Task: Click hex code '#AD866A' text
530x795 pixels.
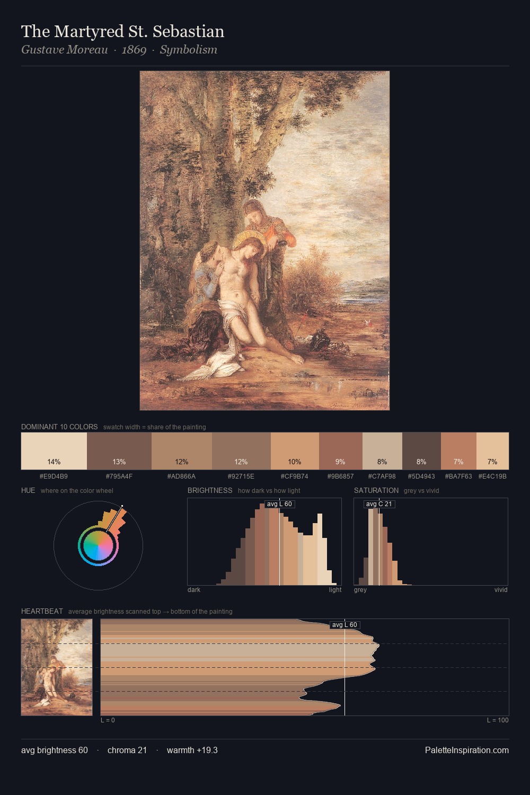Action: click(x=181, y=476)
